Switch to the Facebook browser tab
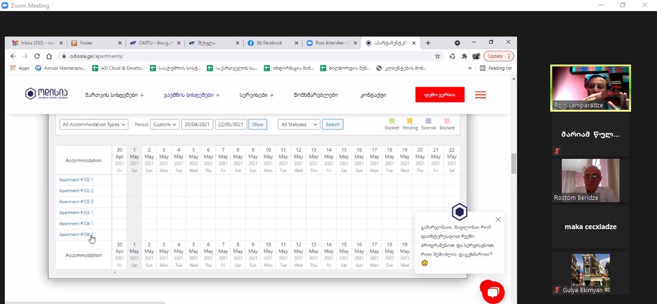 269,43
